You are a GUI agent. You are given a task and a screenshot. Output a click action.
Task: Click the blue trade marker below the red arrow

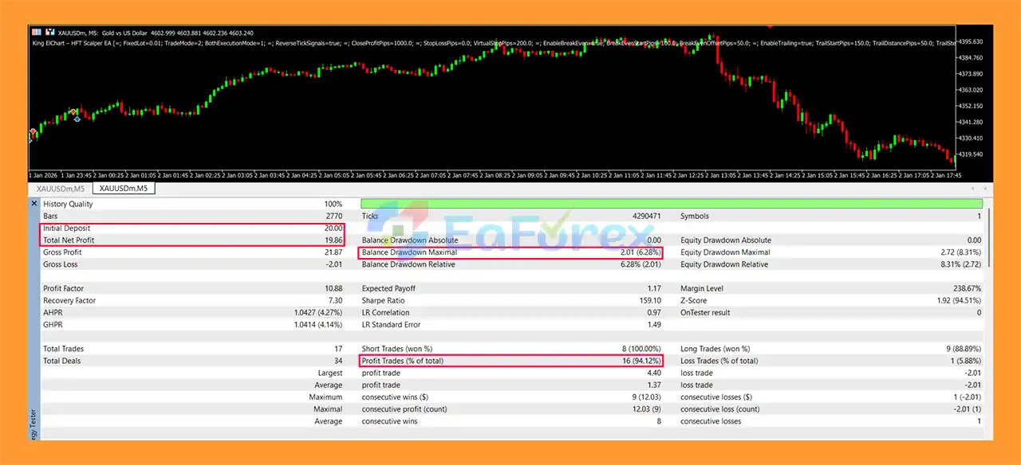point(77,118)
